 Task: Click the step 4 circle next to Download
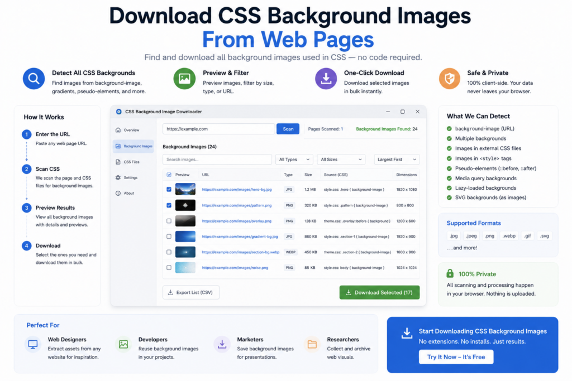coord(26,246)
